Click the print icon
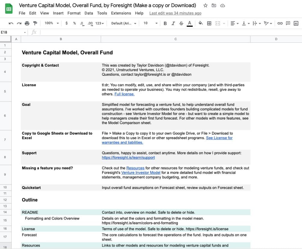The width and height of the screenshot is (302, 249). point(27,23)
